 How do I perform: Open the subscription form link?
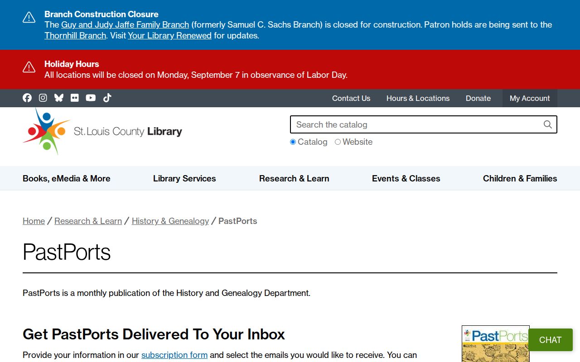click(174, 355)
